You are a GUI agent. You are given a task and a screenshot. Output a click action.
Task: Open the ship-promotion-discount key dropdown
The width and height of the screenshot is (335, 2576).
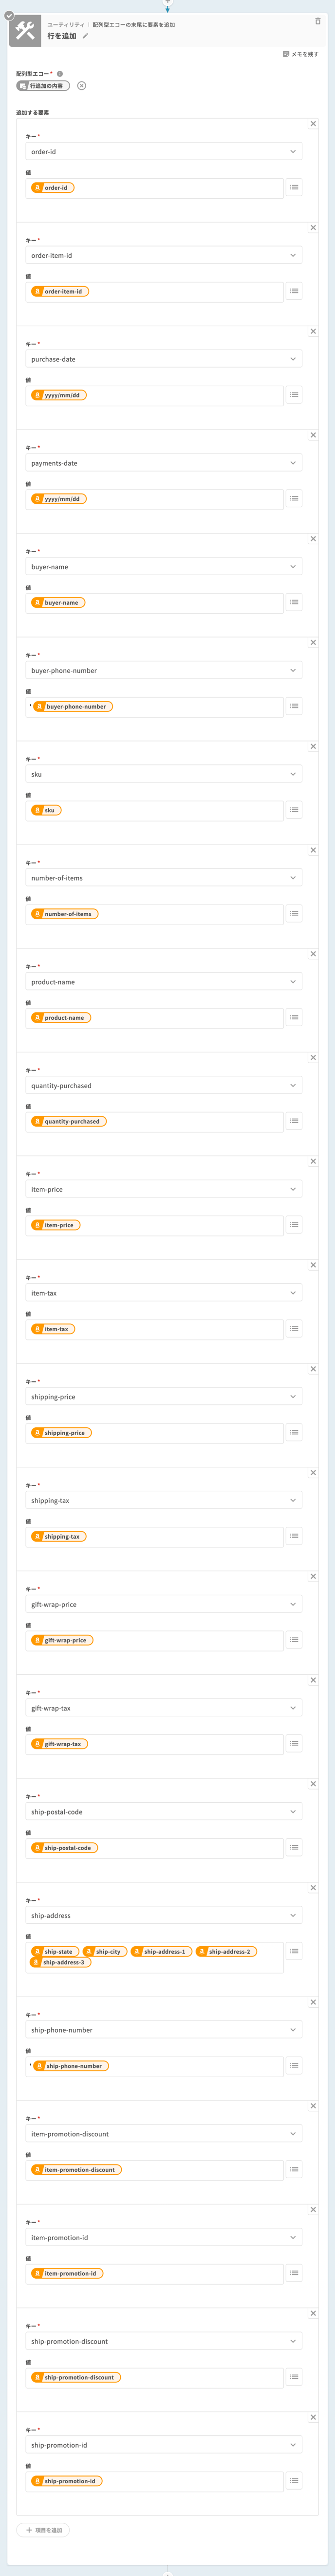(164, 2341)
